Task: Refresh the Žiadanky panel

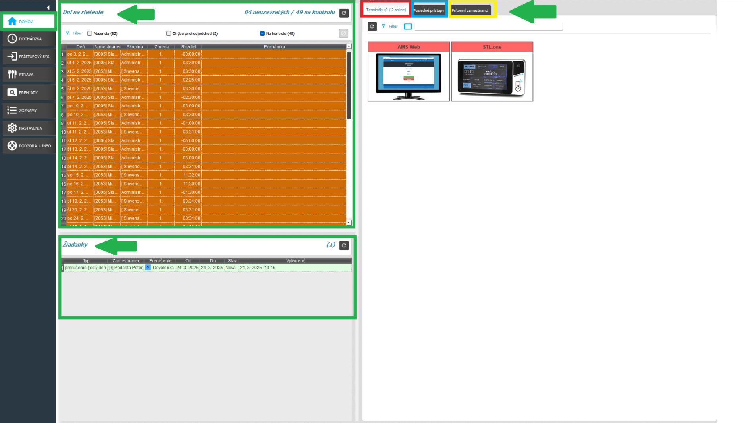Action: (344, 245)
